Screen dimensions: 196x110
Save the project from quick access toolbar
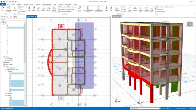click(x=4, y=2)
